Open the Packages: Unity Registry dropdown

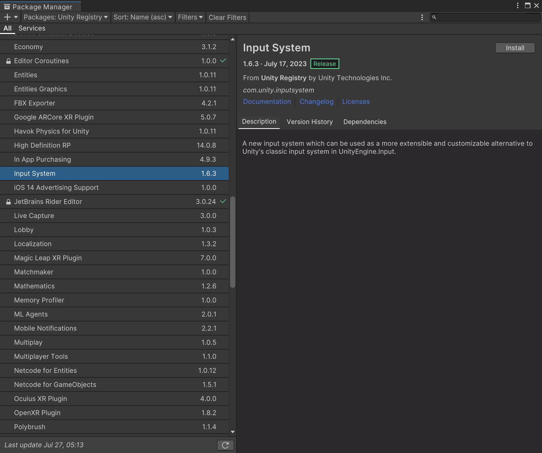[x=65, y=17]
